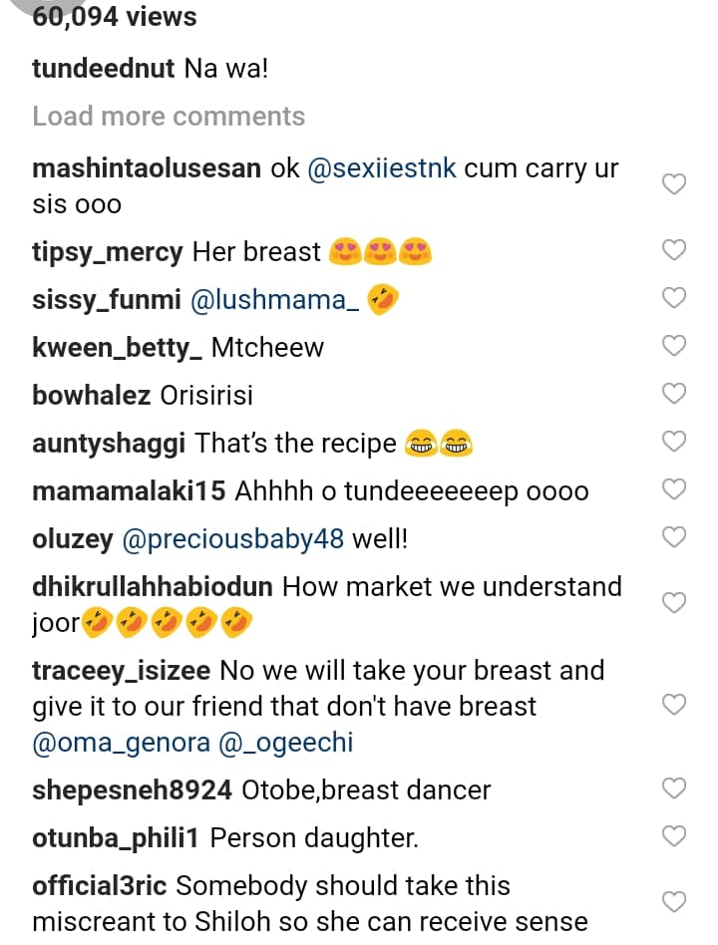The image size is (718, 945).
Task: Like mamamalaki15's comment
Action: [675, 489]
